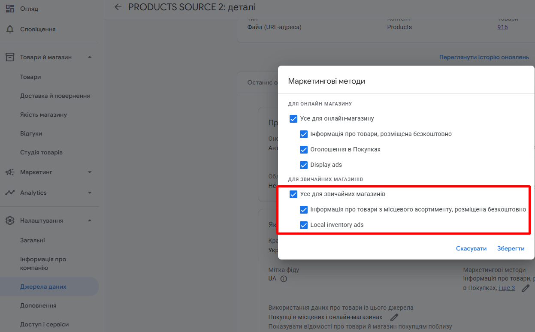This screenshot has height=332, width=535.
Task: Uncheck the Display ads checkbox
Action: [x=304, y=165]
